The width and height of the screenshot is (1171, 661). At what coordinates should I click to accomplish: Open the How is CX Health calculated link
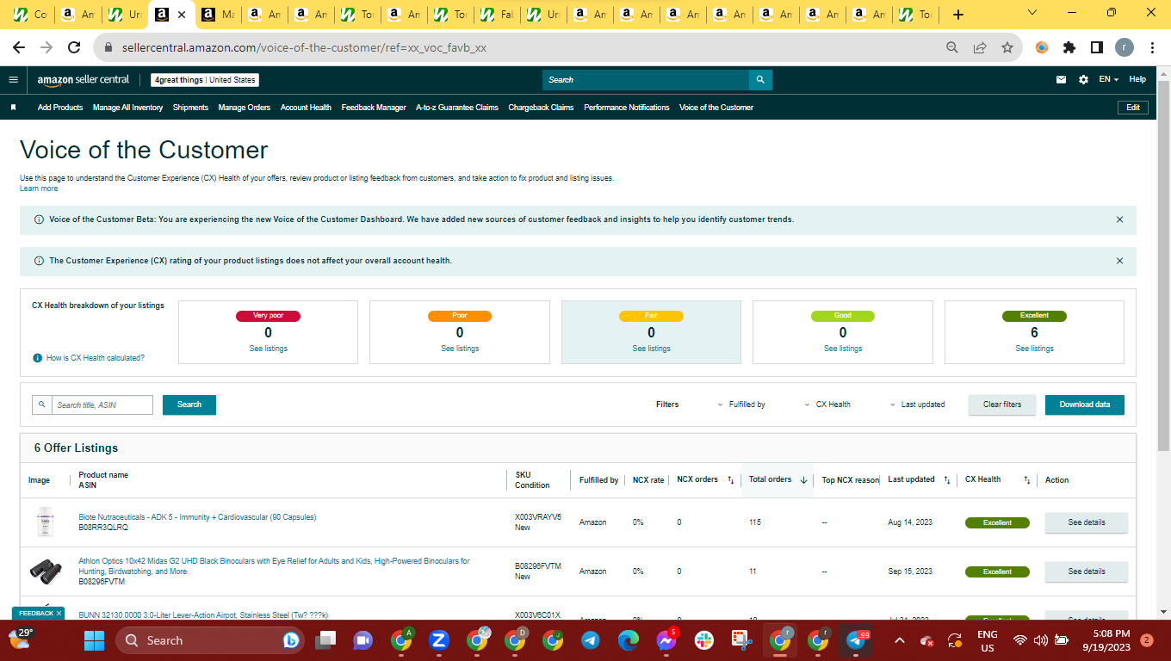pyautogui.click(x=96, y=358)
